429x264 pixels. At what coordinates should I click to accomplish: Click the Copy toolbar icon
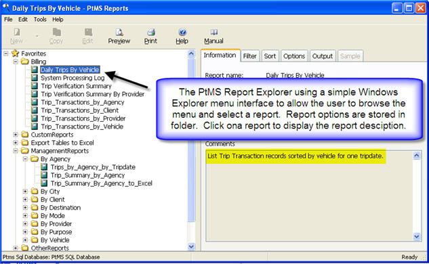click(x=57, y=32)
